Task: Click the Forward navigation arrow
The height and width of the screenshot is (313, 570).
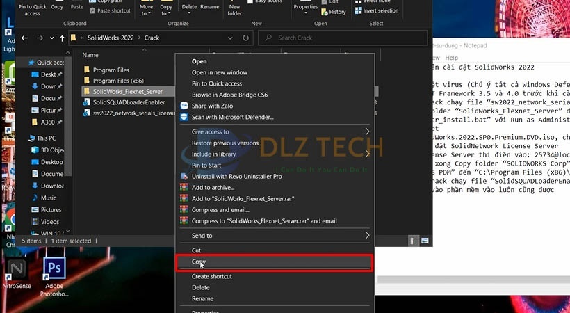Action: click(x=40, y=38)
